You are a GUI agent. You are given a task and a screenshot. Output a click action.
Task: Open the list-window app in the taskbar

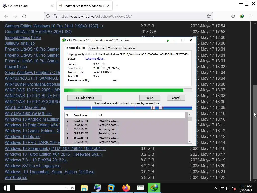tap(140, 188)
